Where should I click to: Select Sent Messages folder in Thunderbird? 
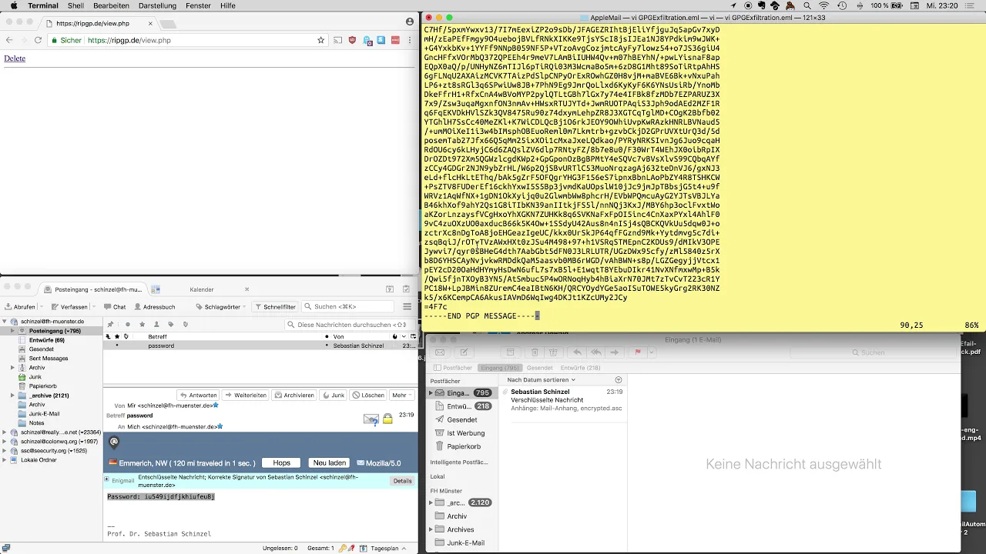pos(49,358)
